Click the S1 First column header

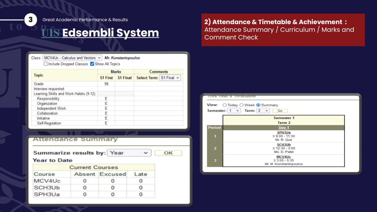[106, 78]
